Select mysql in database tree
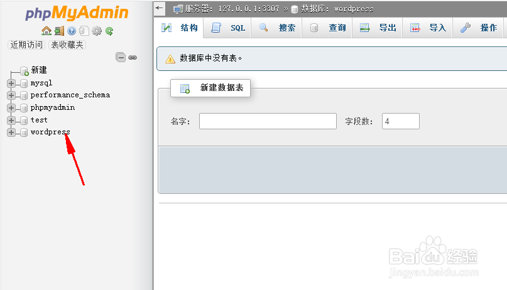The image size is (507, 290). [x=41, y=83]
